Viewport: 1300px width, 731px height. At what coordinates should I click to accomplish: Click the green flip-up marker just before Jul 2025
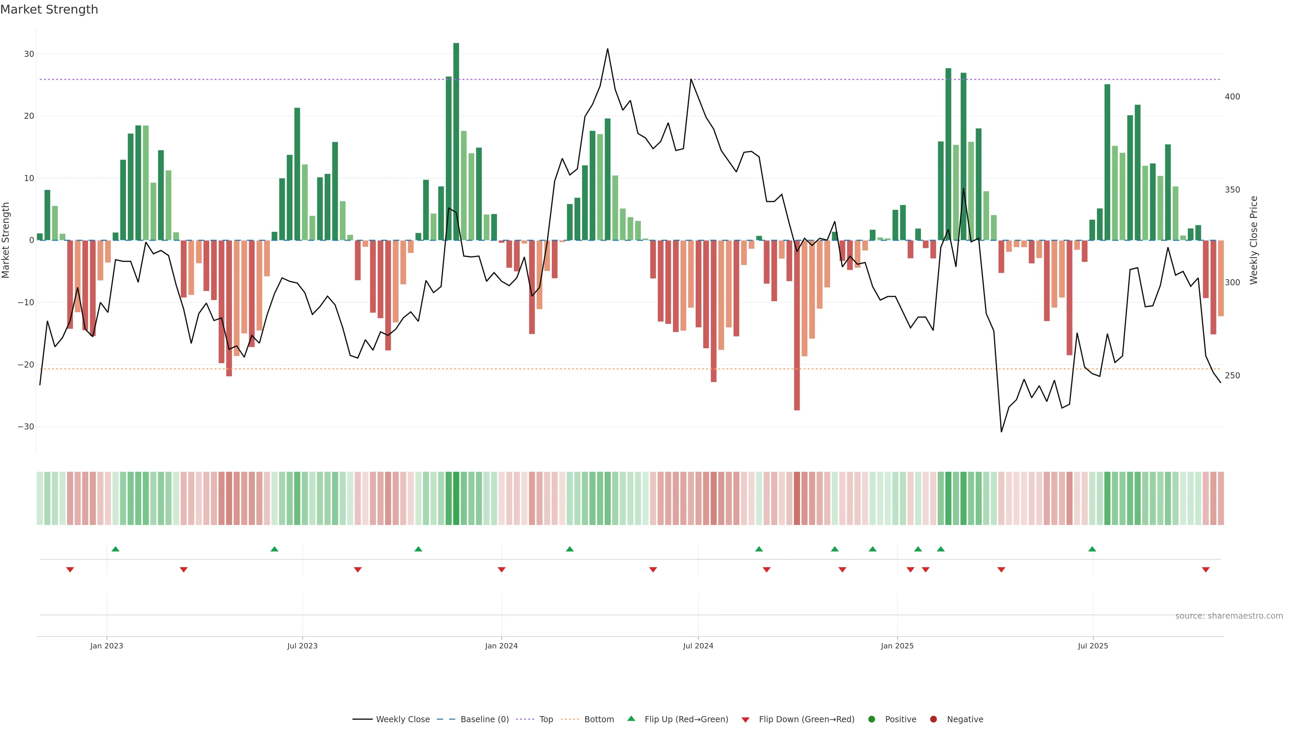(x=1092, y=549)
